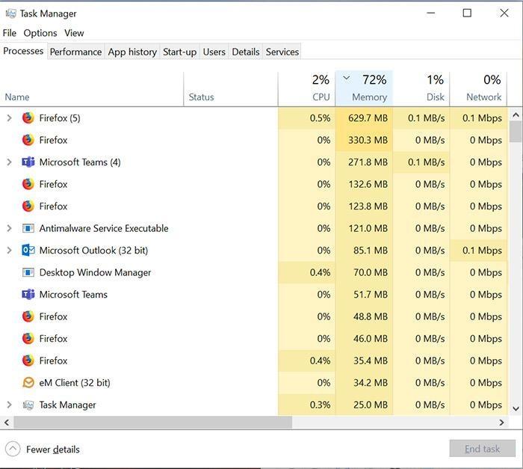Select the Processes tab
Viewport: 523px width, 469px height.
23,51
